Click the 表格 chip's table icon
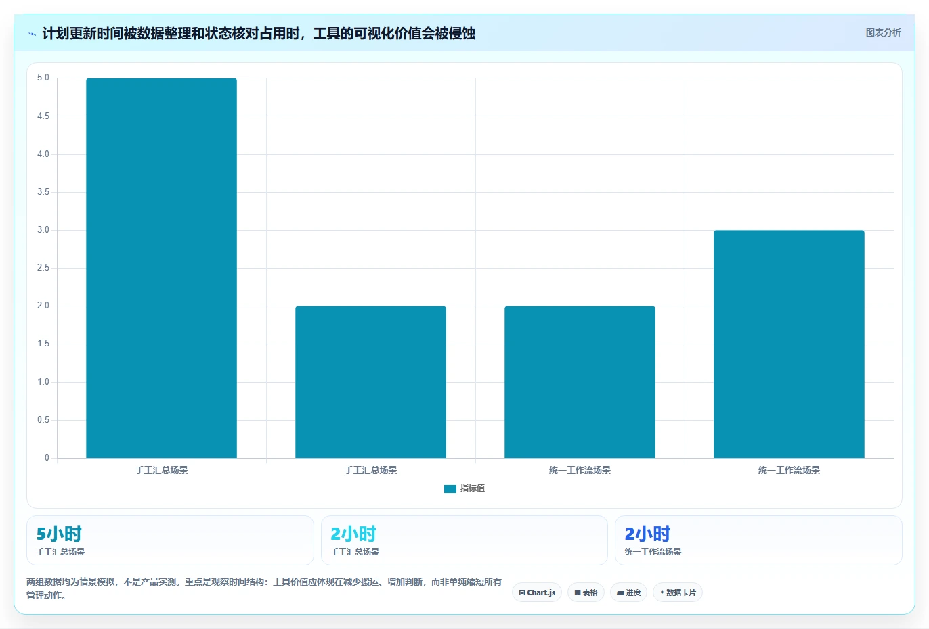Screen dimensions: 929x629 [578, 593]
